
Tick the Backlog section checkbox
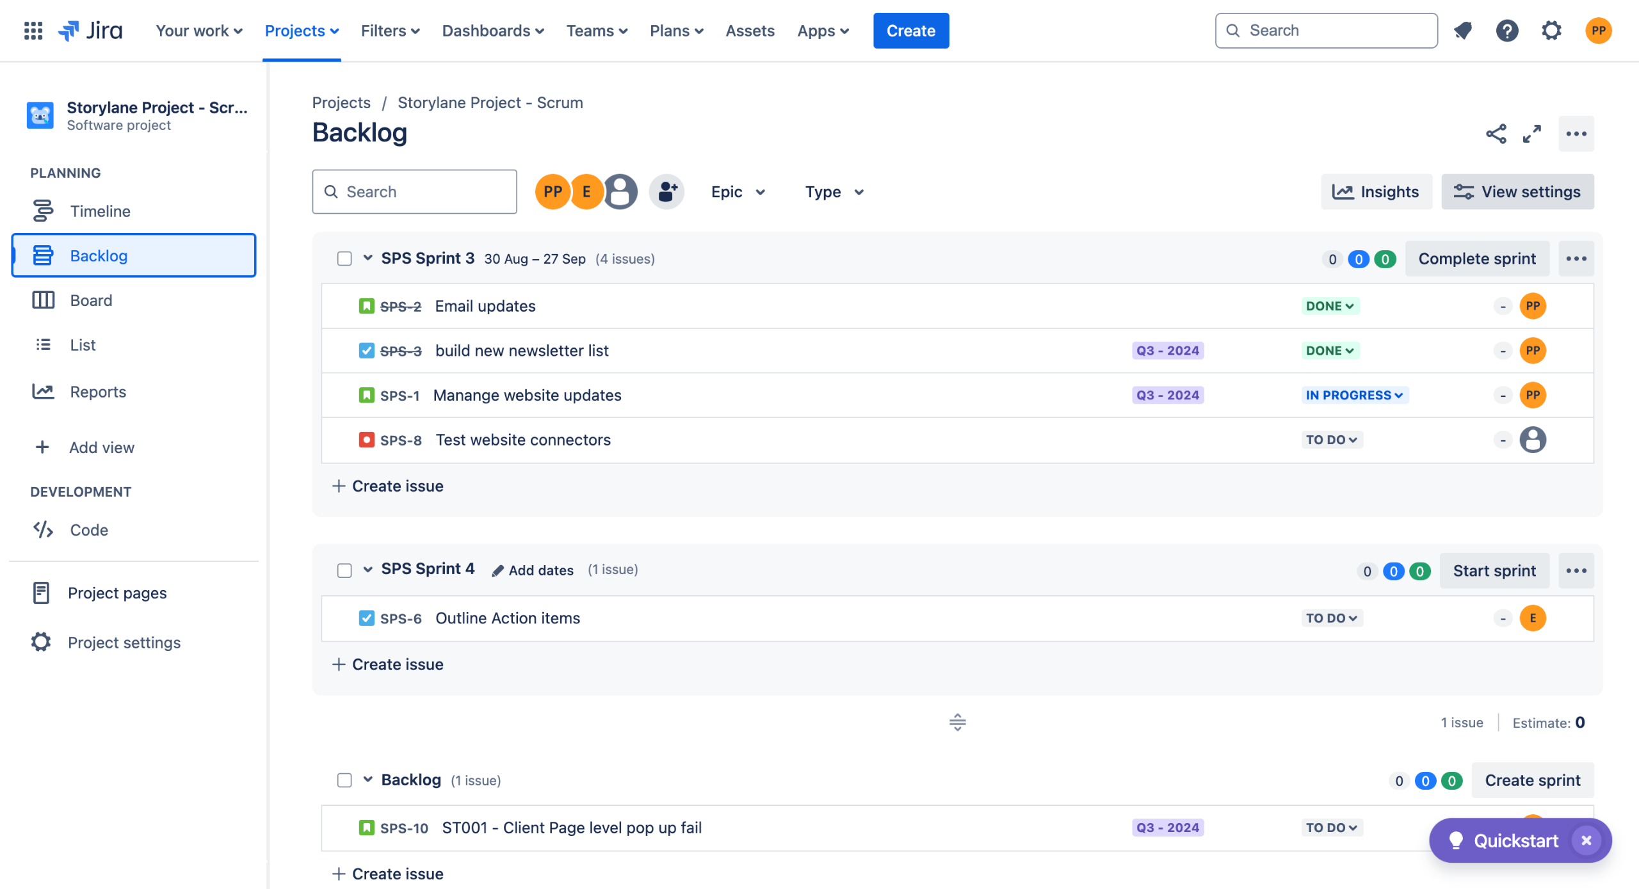(x=344, y=780)
